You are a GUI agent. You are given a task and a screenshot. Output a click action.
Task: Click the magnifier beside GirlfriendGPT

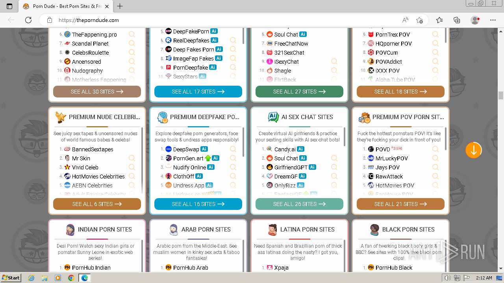(334, 167)
